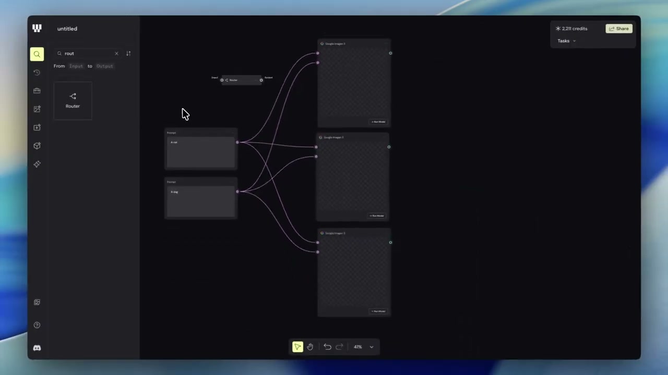Run Model on the bottom Imagen node

[x=378, y=311]
